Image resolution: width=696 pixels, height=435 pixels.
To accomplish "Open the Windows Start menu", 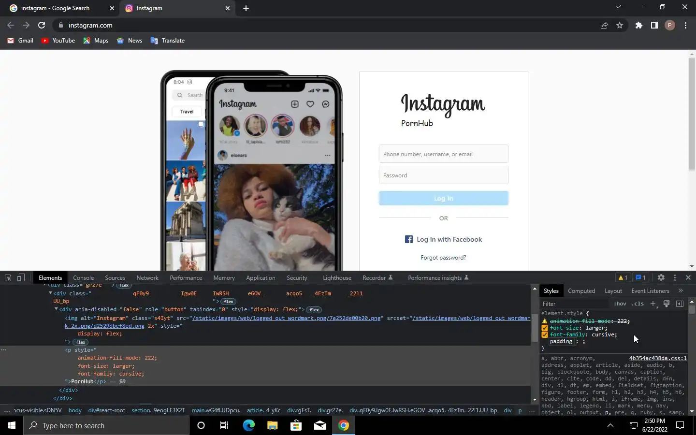I will coord(12,425).
